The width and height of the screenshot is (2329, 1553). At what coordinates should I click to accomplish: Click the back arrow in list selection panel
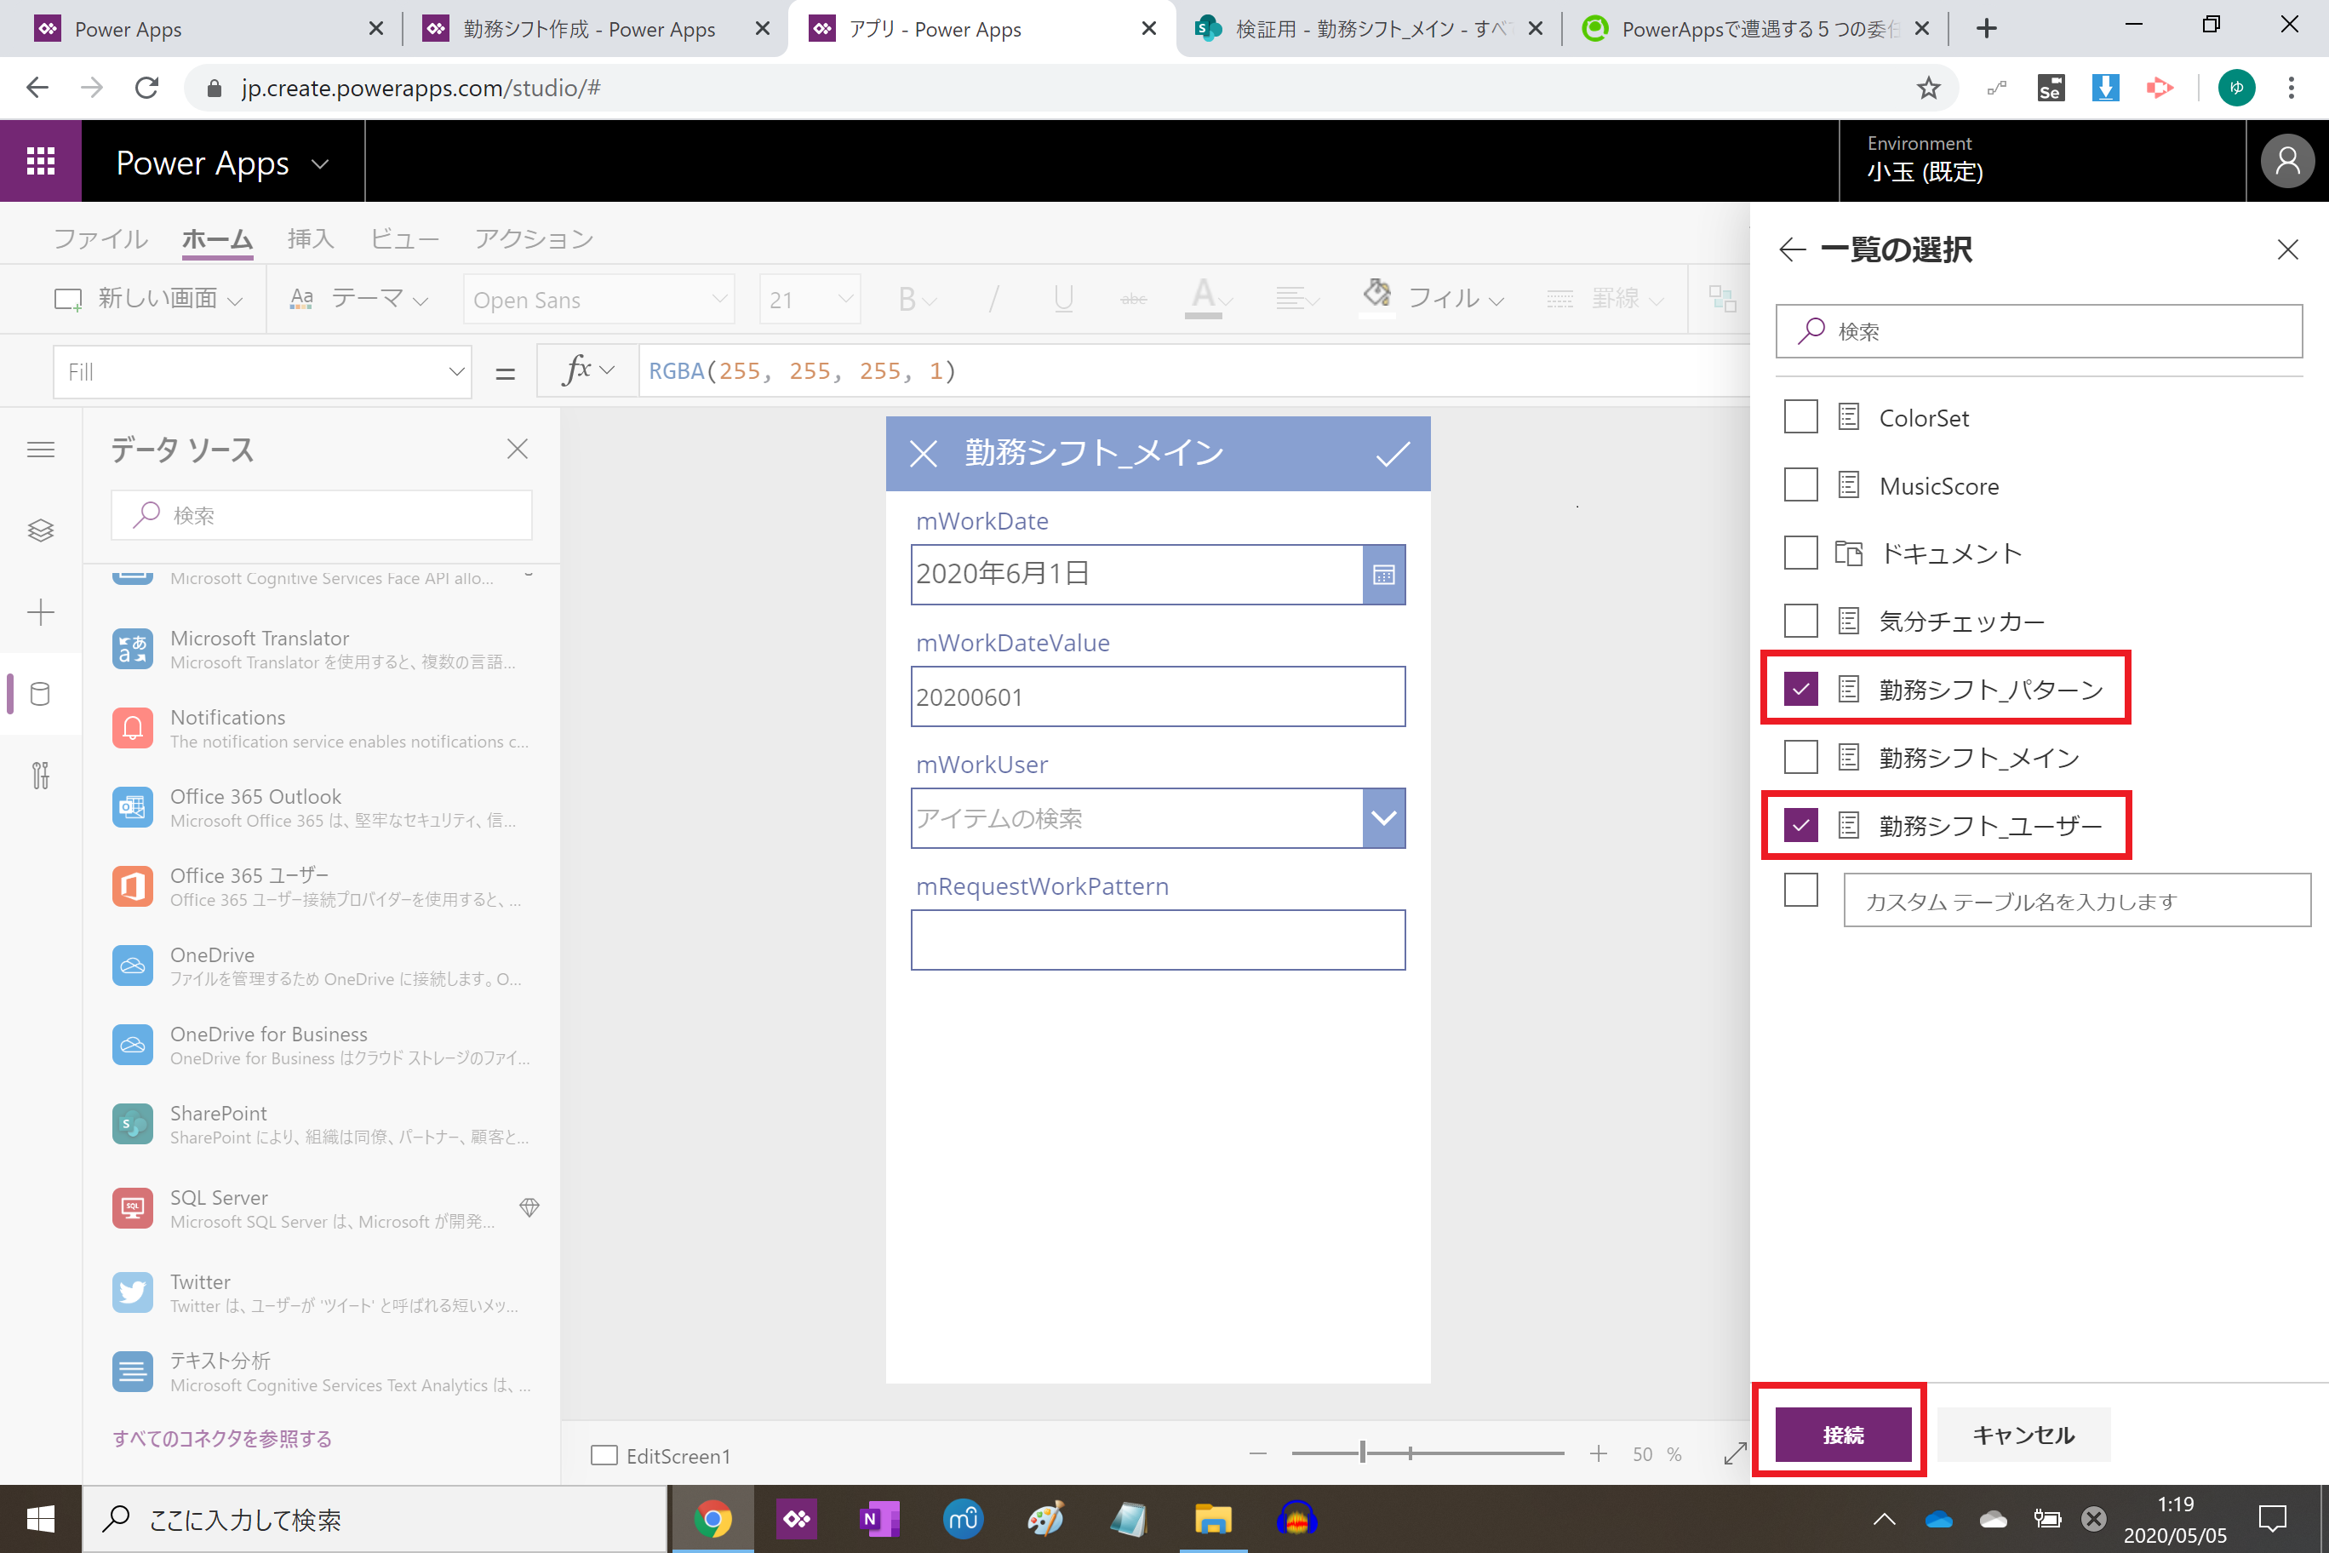point(1793,249)
